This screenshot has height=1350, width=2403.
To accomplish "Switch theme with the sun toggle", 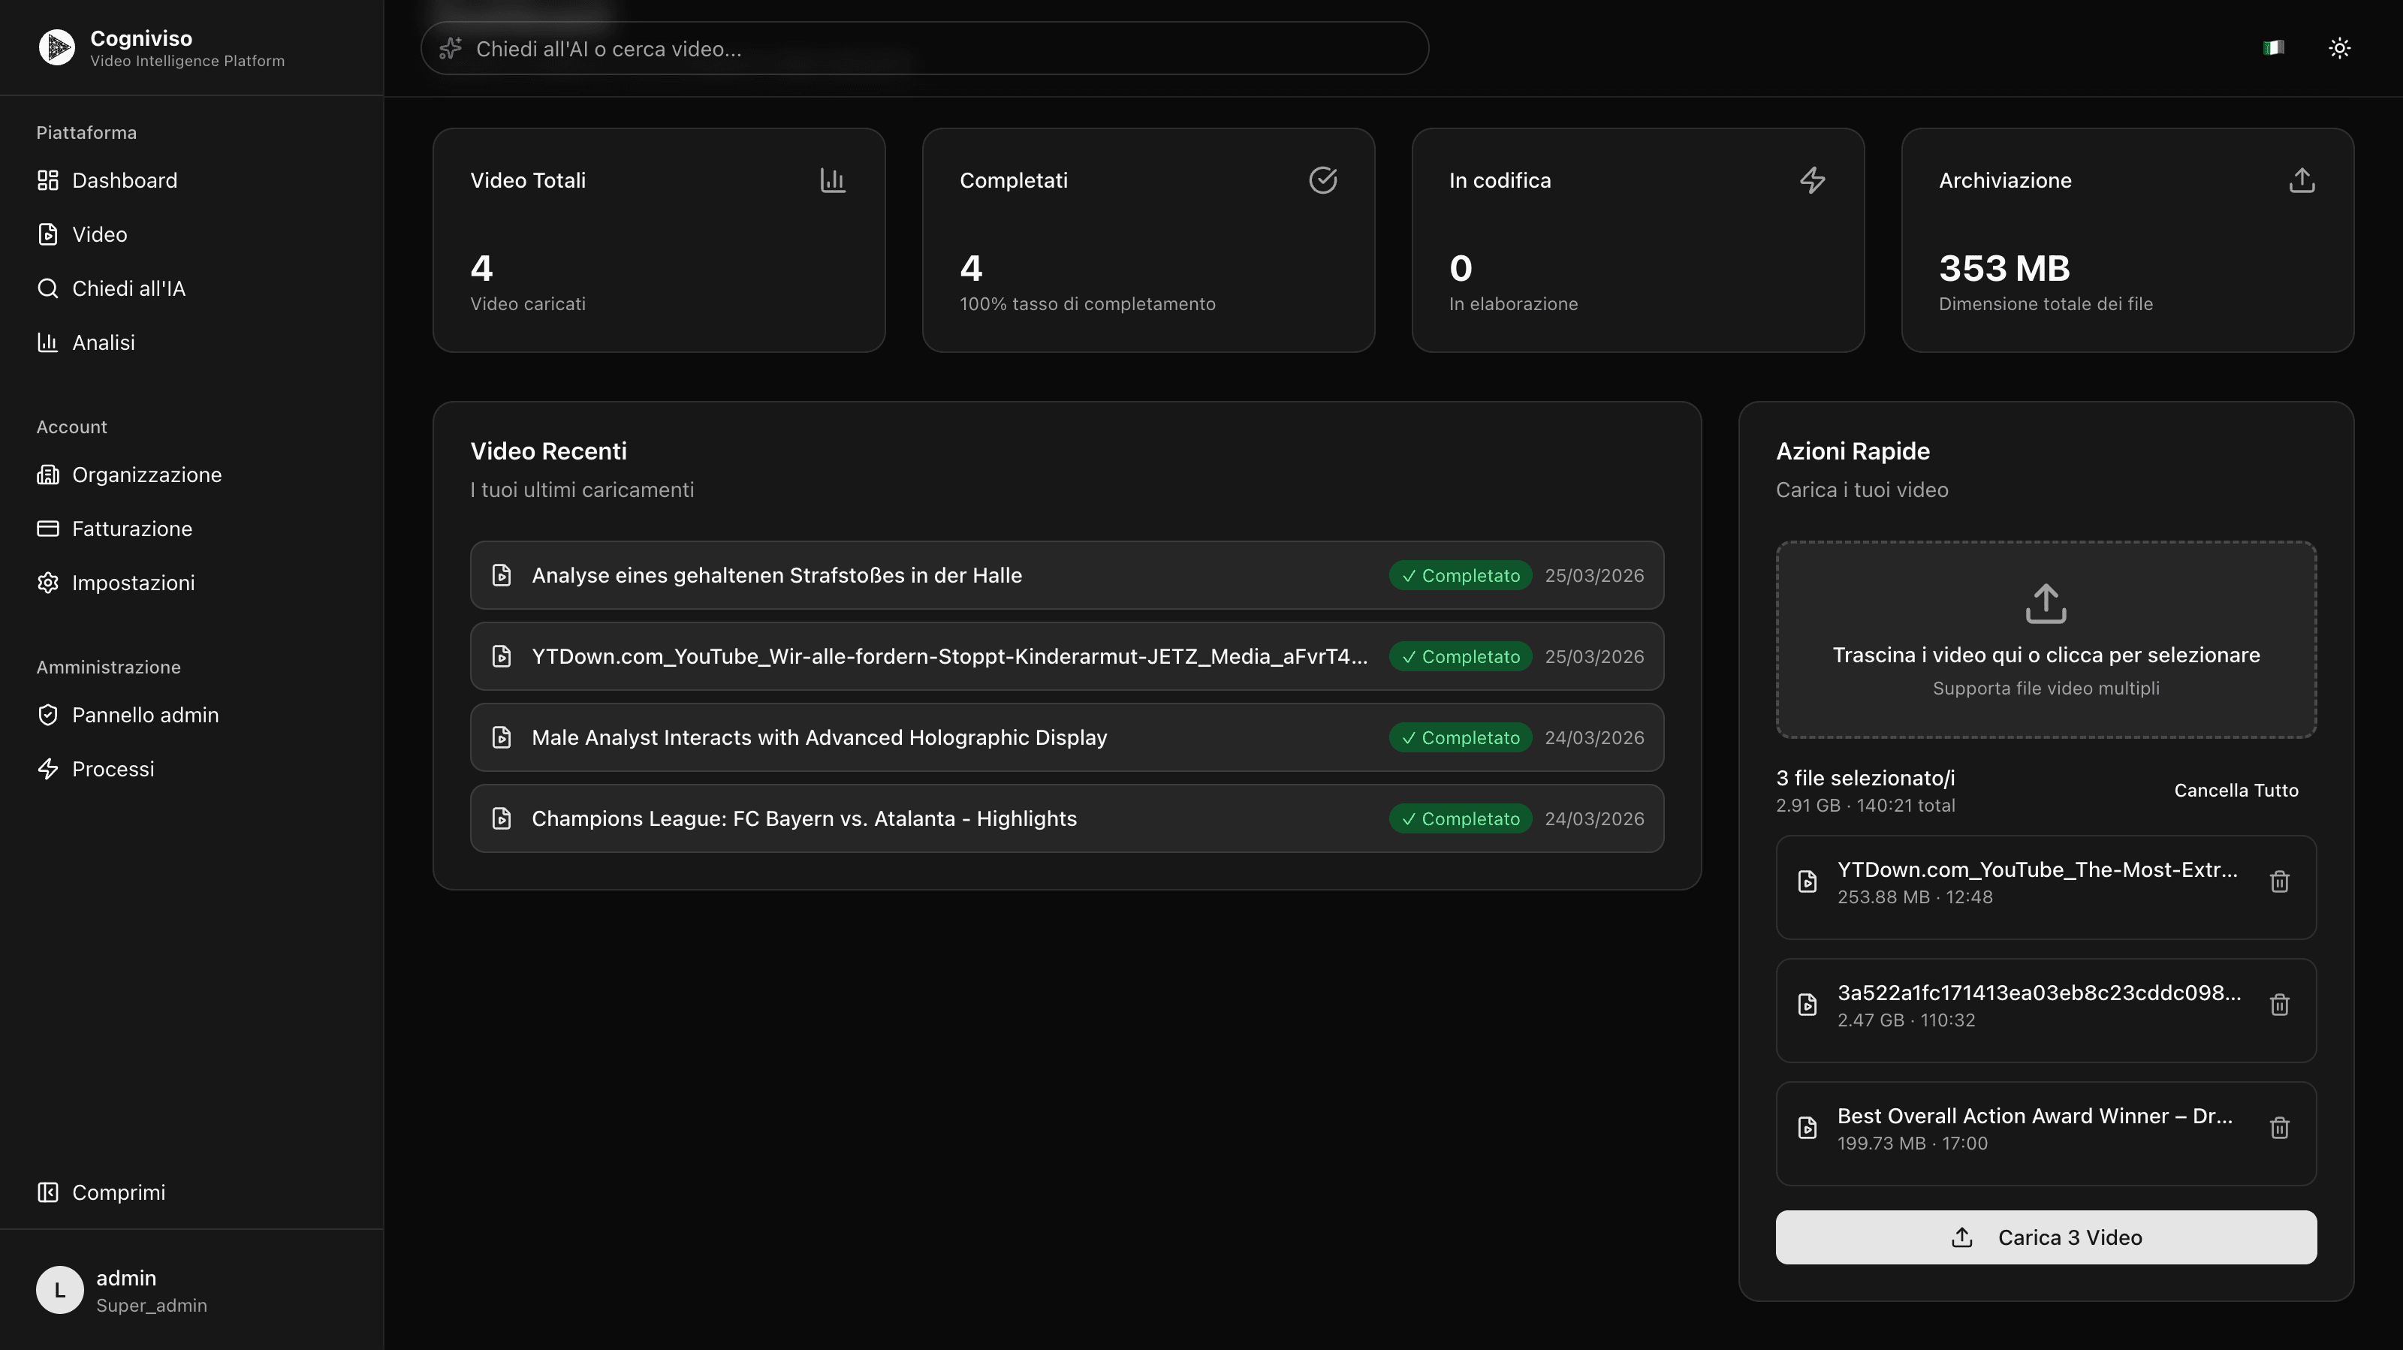I will 2340,47.
